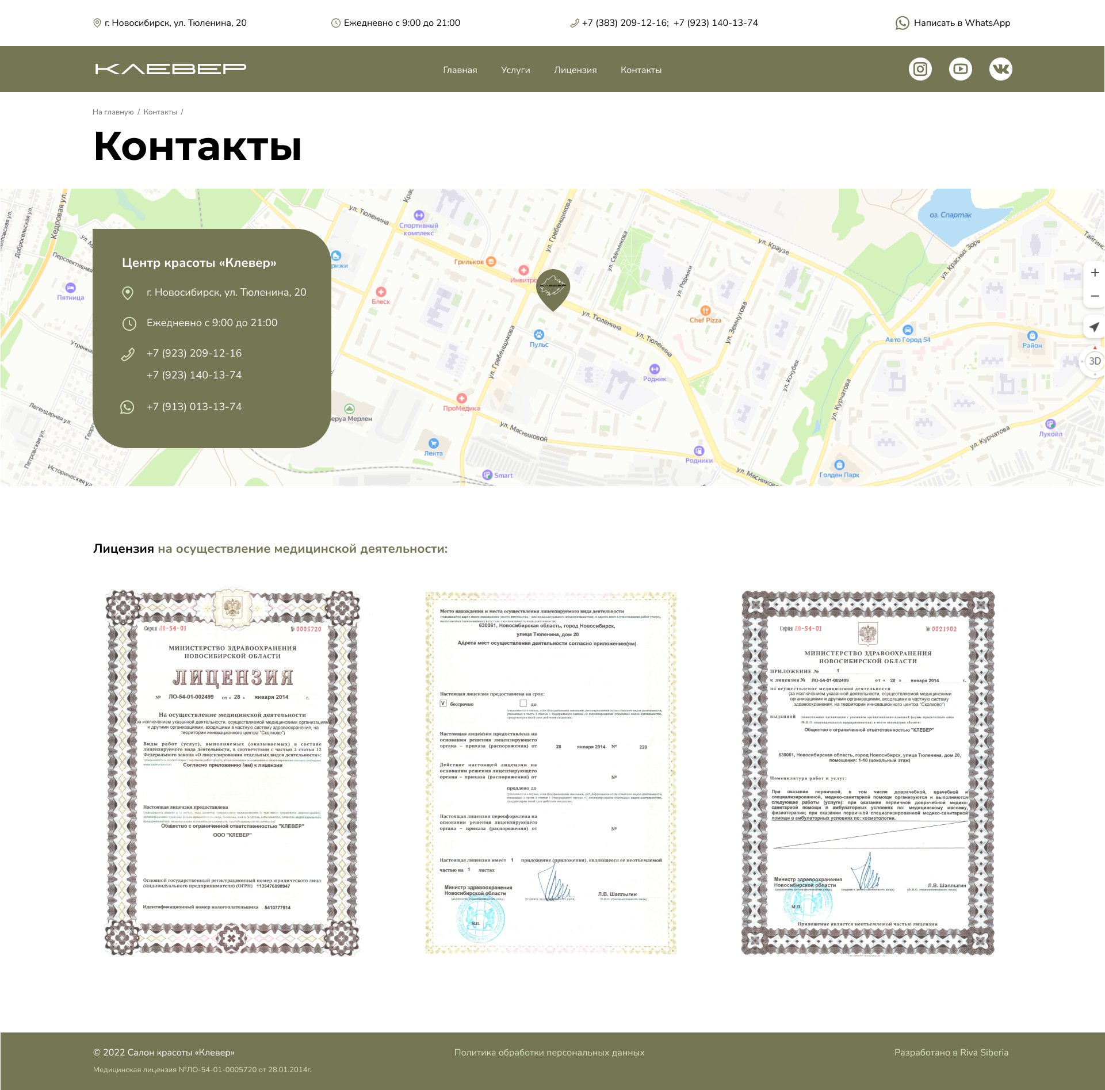Click the Клевер logo in the header

click(170, 69)
